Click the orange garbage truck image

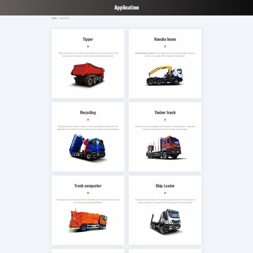click(x=88, y=221)
